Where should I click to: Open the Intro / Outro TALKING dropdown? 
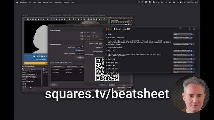click(183, 44)
